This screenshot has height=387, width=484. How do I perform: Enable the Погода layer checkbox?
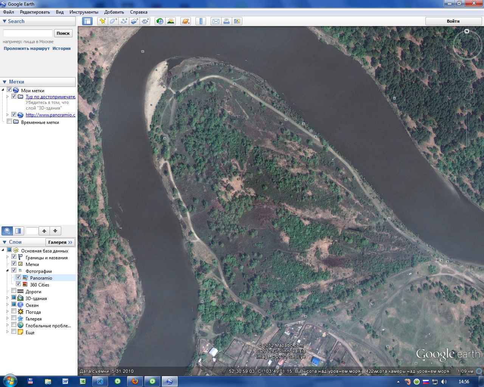click(14, 311)
